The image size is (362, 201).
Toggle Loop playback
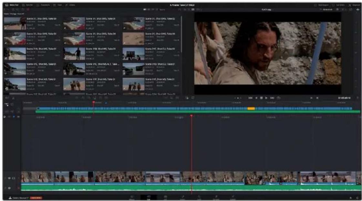tap(279, 98)
